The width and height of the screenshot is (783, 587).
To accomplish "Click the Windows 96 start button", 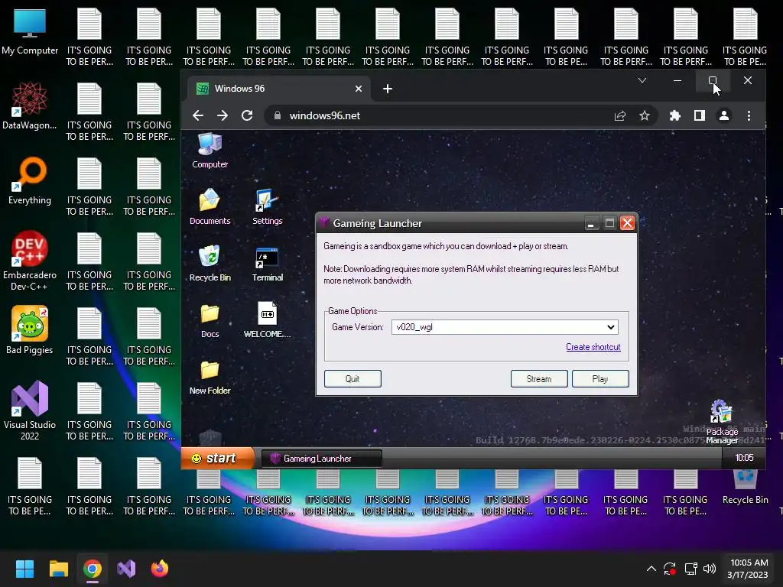I will pos(218,459).
